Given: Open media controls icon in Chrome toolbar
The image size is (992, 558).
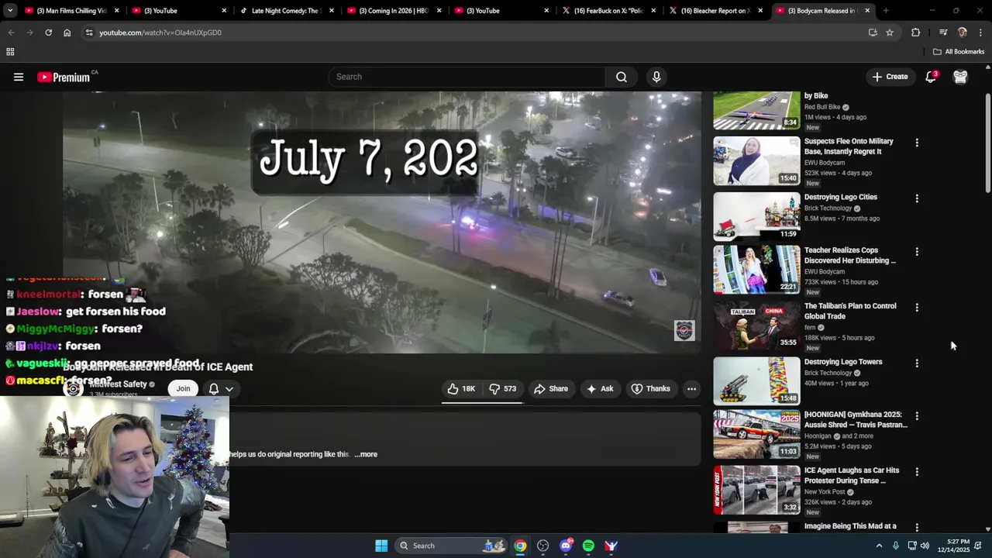Looking at the screenshot, I should click(943, 33).
